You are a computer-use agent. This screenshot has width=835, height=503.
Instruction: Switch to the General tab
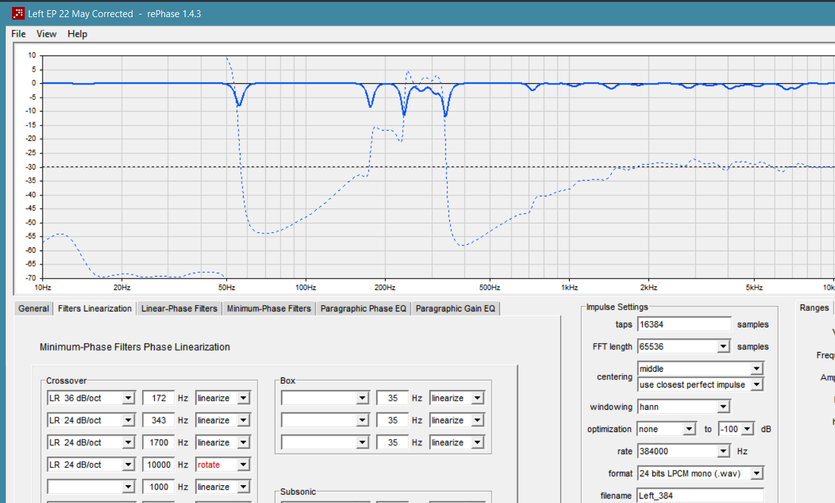[34, 308]
